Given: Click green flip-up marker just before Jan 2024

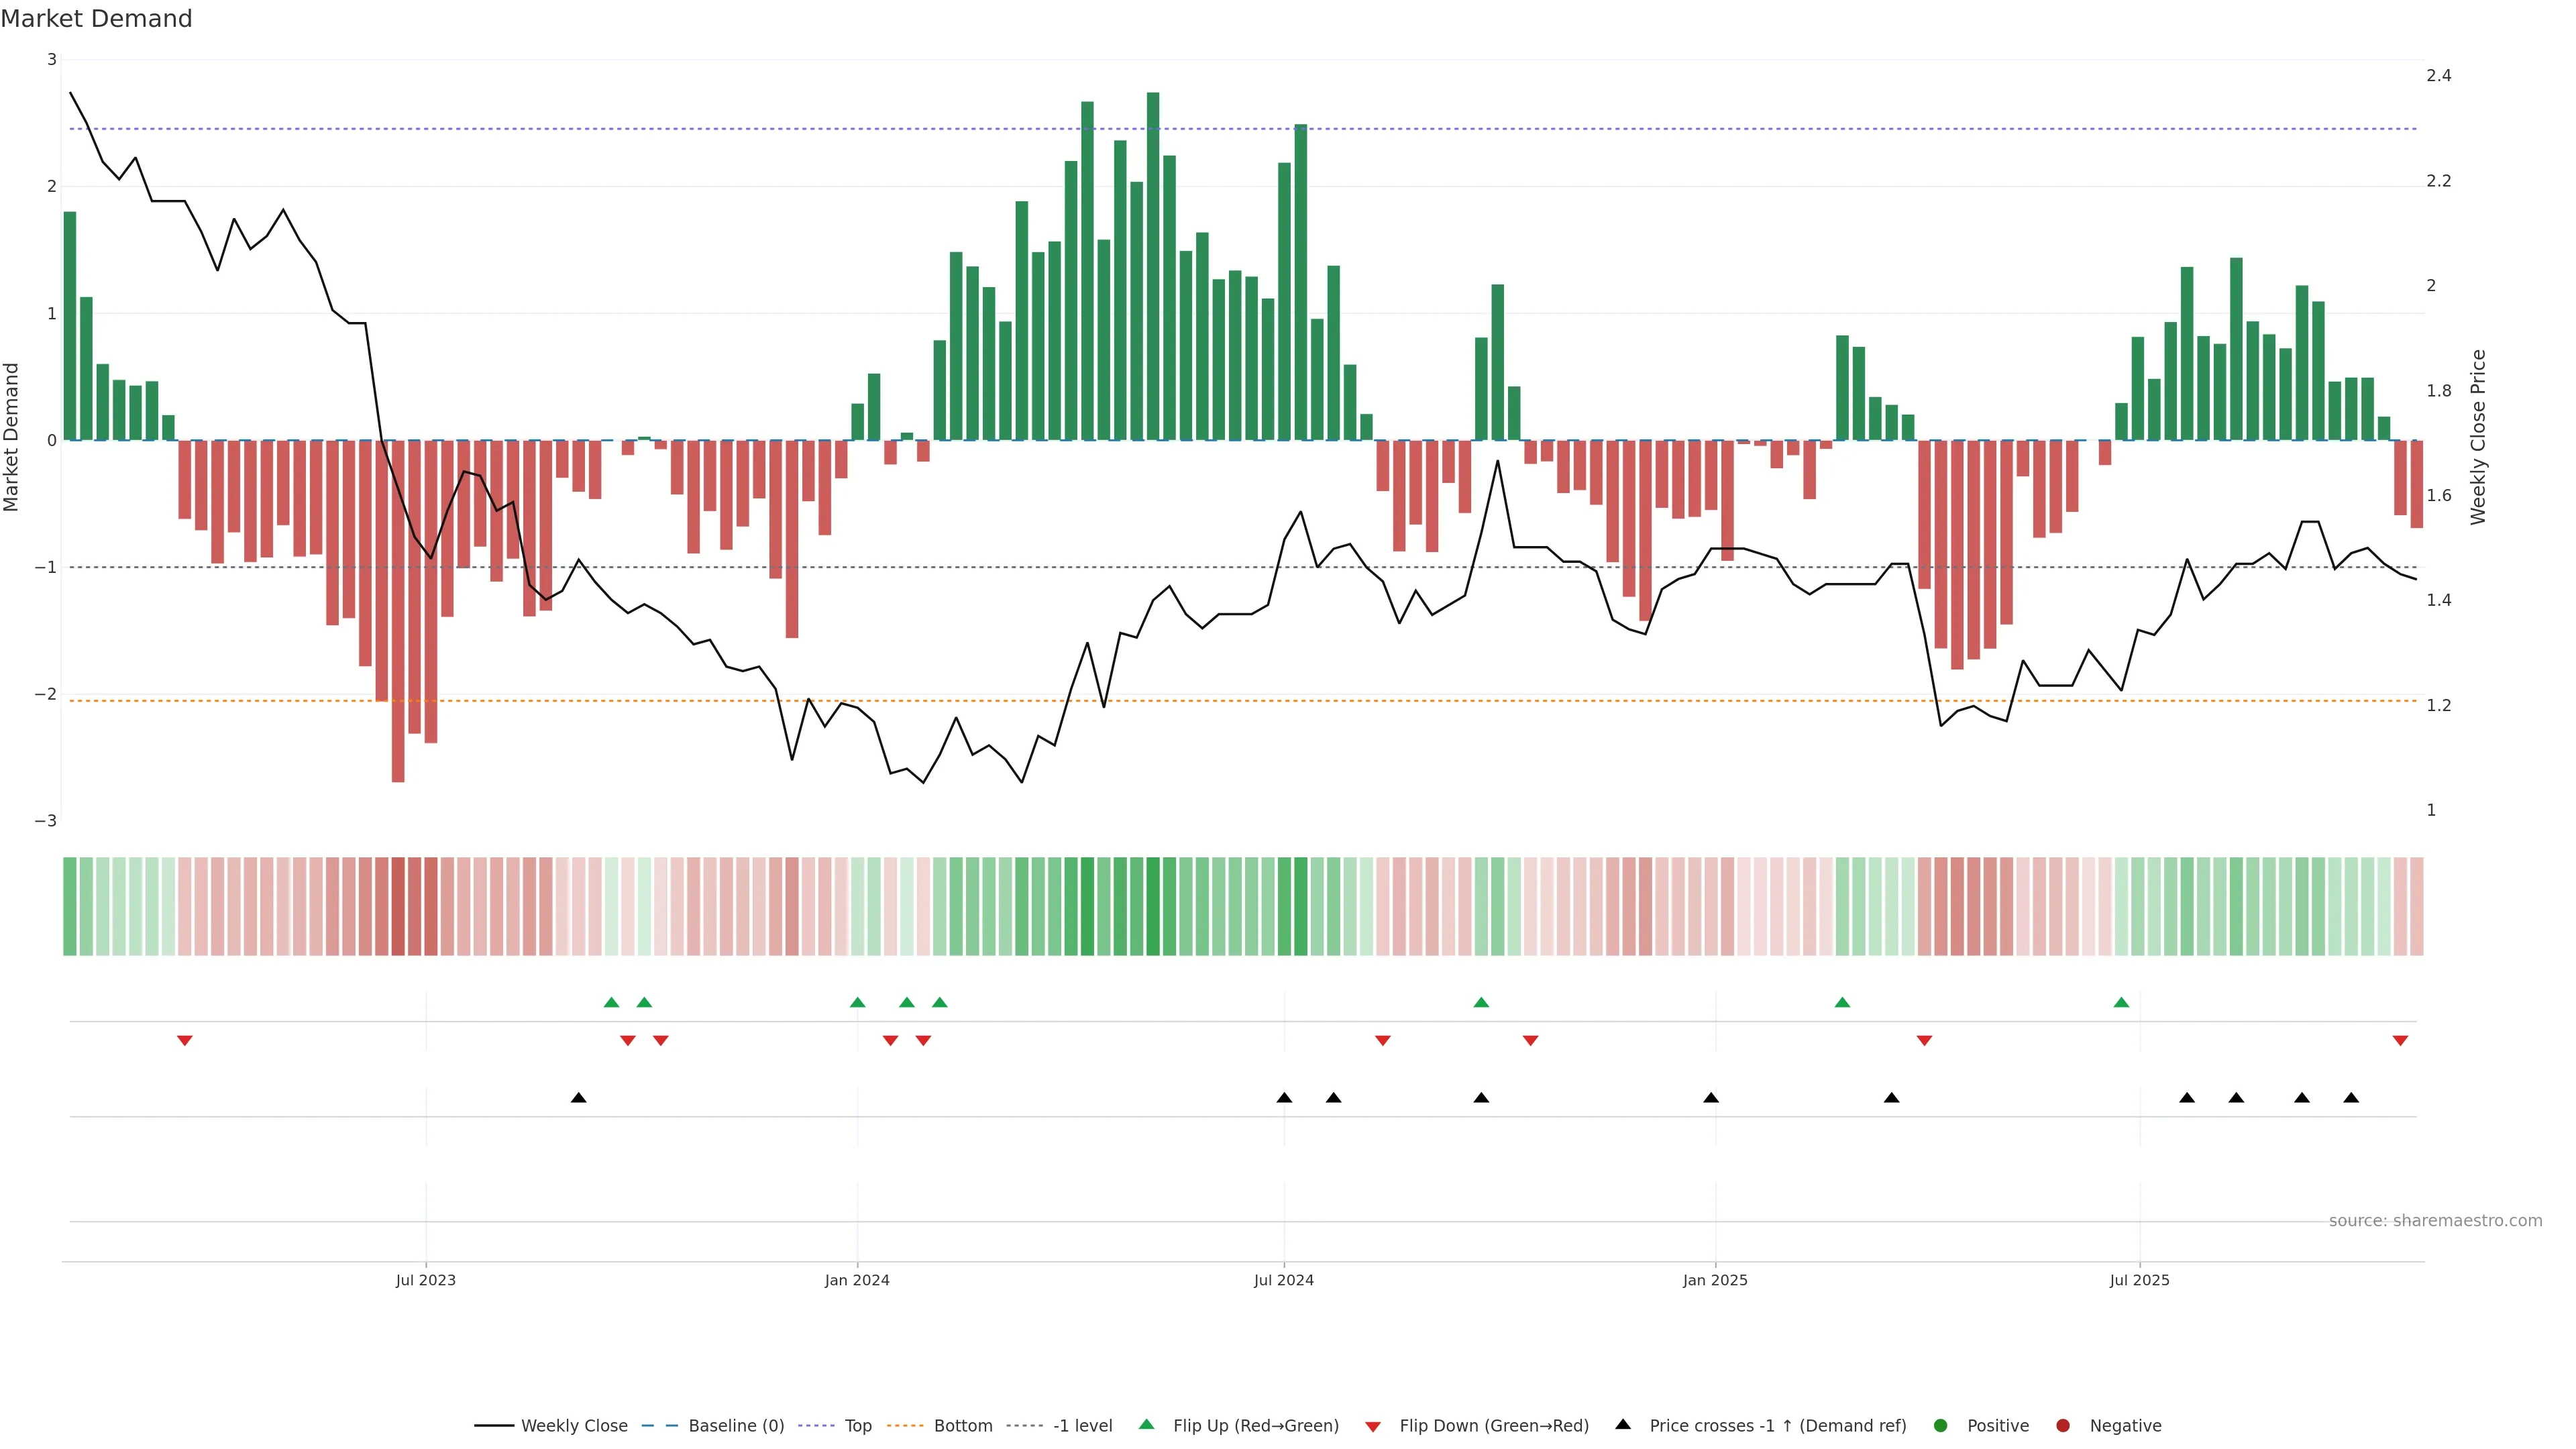Looking at the screenshot, I should click(x=857, y=1002).
